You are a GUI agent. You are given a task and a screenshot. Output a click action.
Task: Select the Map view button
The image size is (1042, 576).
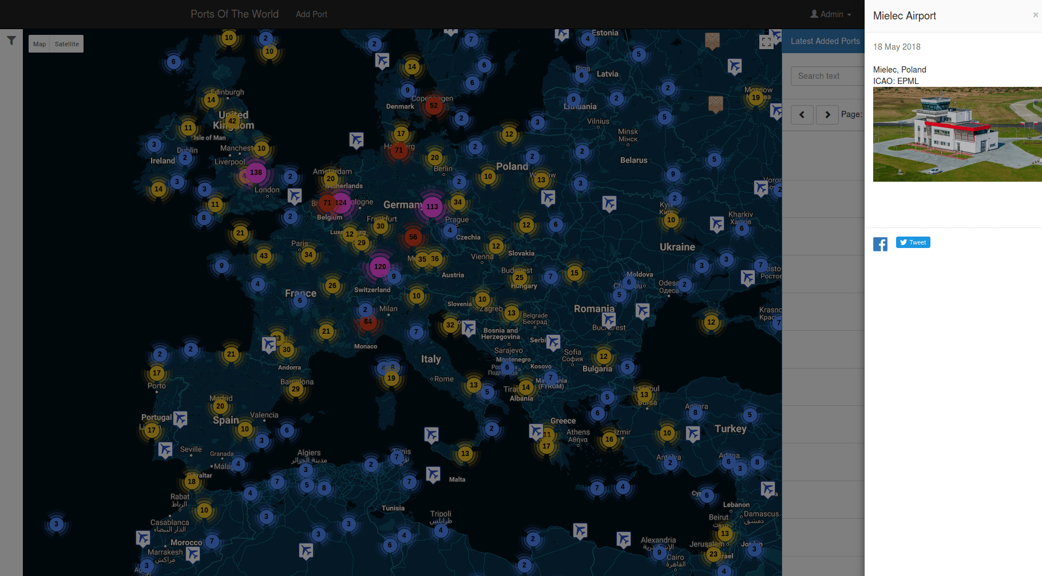(x=39, y=44)
